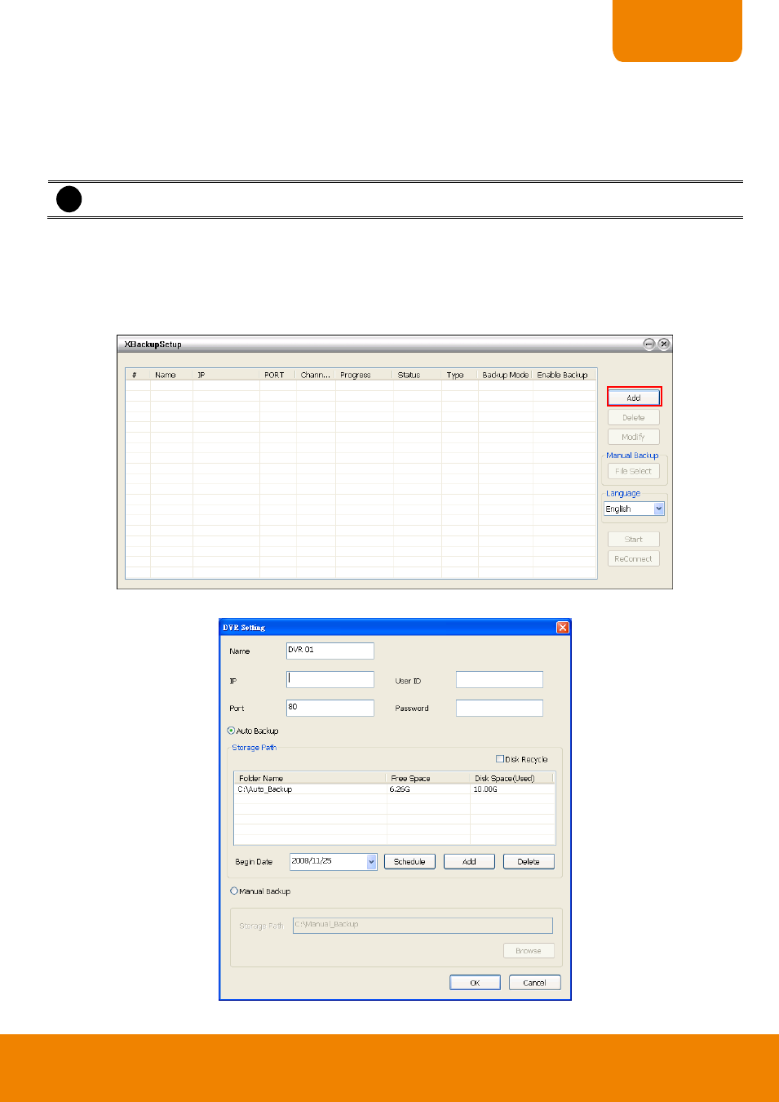Click the Port field showing 80
This screenshot has height=1102, width=779.
(330, 708)
